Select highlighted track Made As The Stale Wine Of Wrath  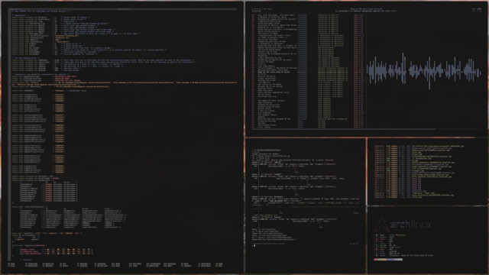(274, 72)
